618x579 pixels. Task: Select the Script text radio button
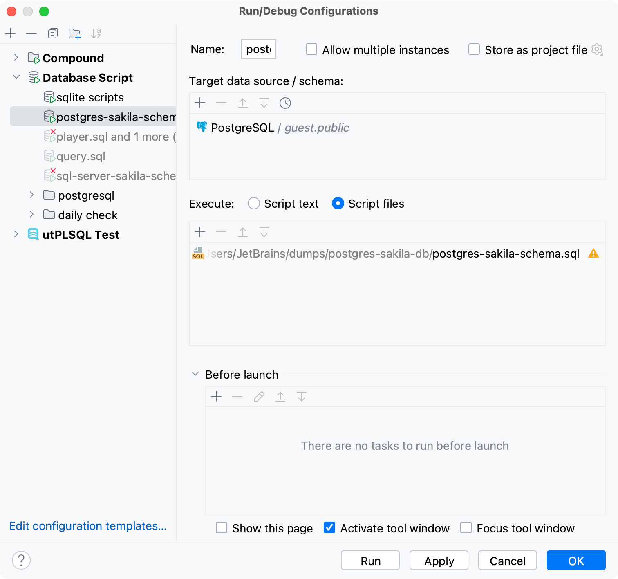point(253,203)
